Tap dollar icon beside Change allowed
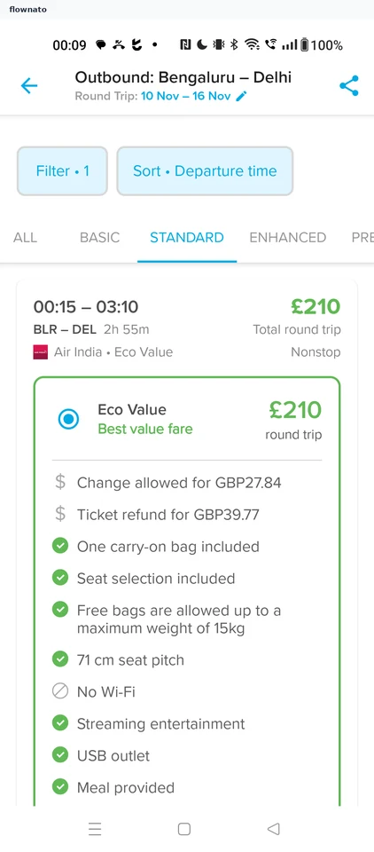This screenshot has width=374, height=852. (x=59, y=483)
